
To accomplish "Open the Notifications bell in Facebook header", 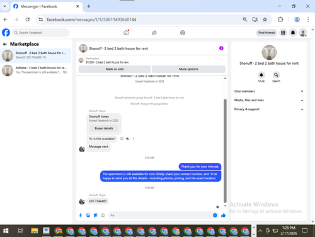I will 293,33.
